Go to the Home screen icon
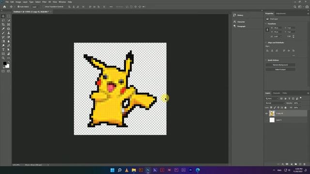 (x=4, y=7)
